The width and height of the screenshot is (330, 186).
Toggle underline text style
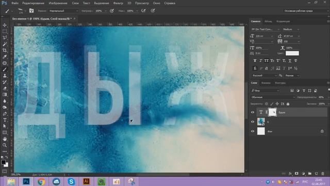(x=290, y=61)
